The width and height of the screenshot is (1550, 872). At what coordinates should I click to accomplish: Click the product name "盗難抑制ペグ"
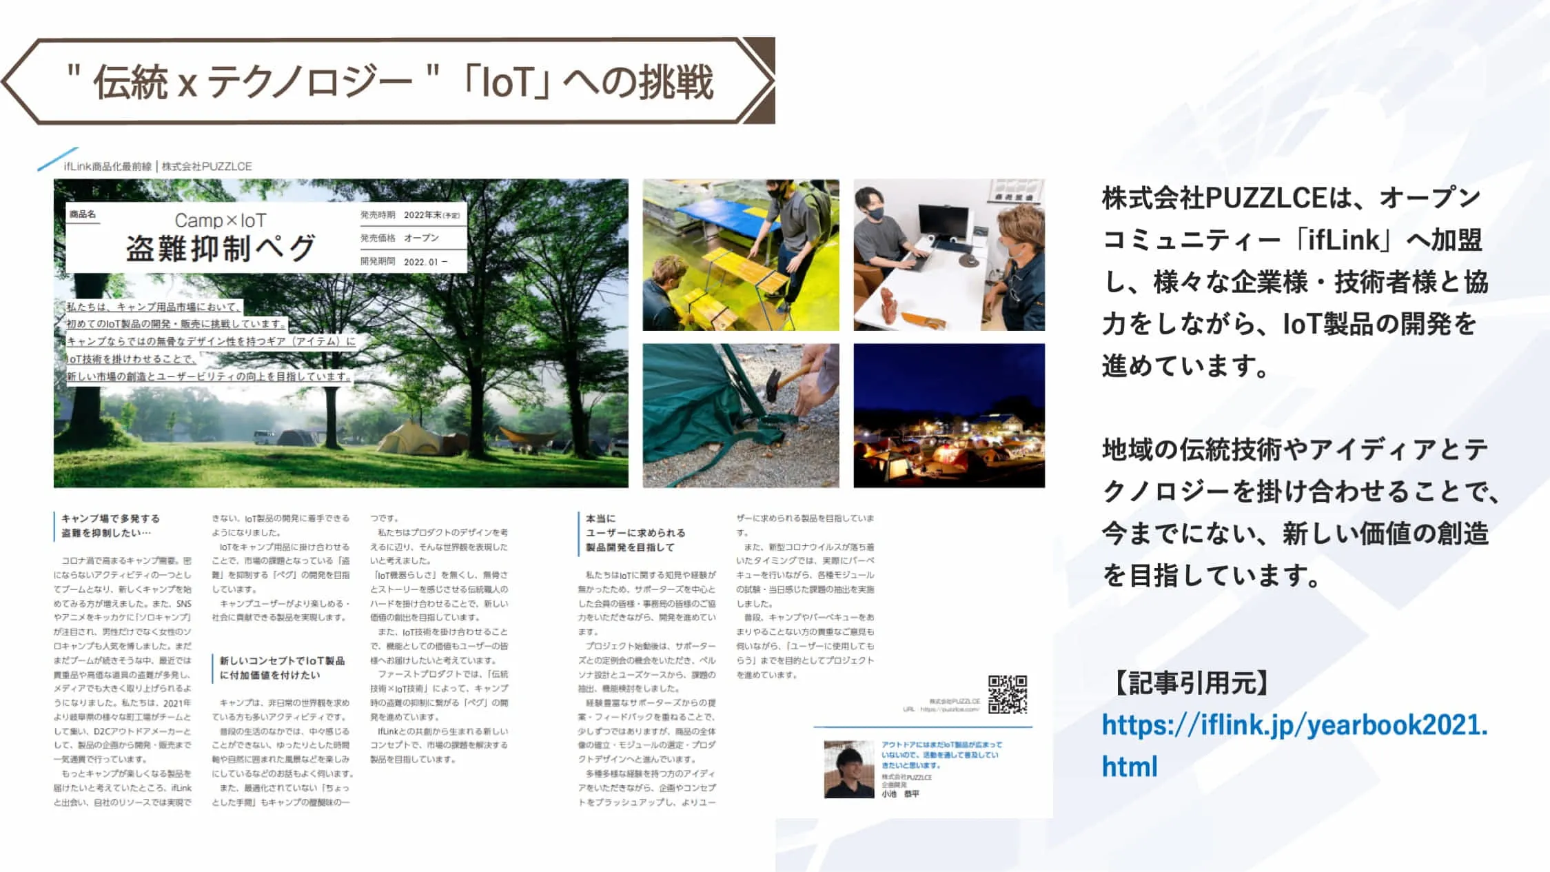pyautogui.click(x=221, y=249)
